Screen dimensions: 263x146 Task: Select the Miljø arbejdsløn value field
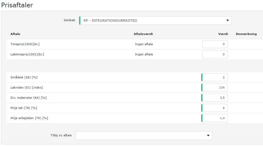point(215,118)
